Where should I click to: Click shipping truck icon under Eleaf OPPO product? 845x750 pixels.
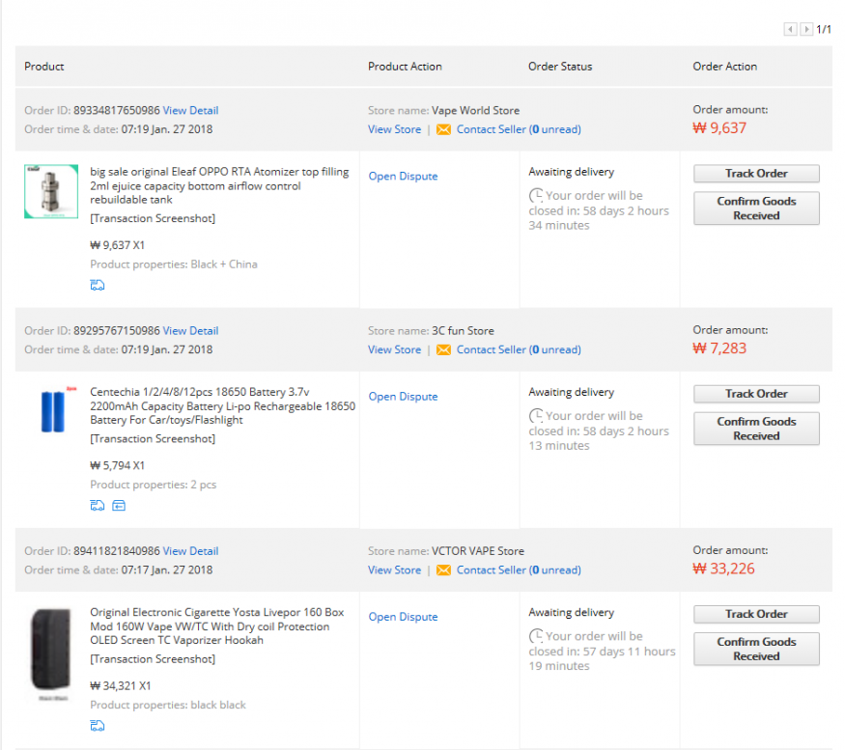click(97, 285)
